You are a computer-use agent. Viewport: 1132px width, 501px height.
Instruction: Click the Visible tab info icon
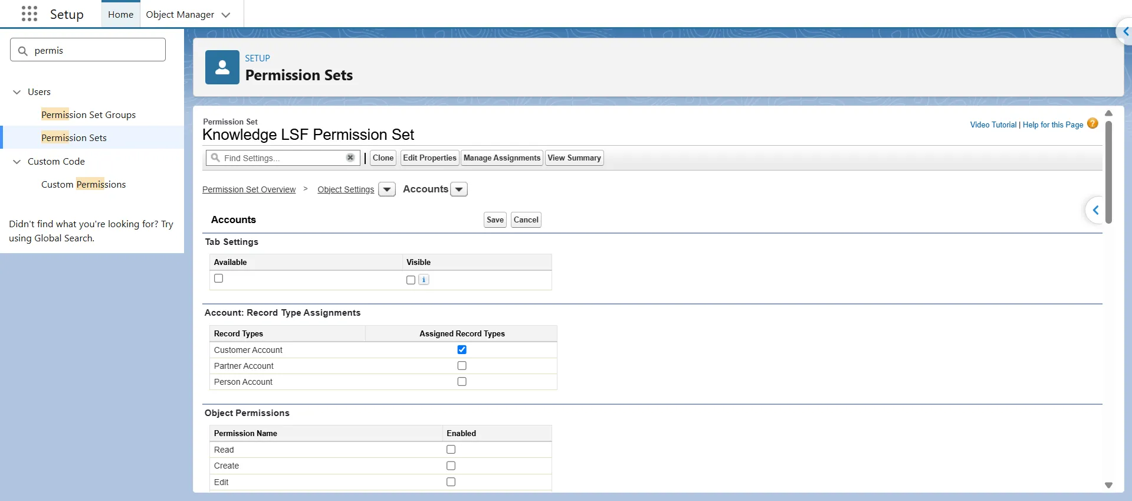tap(424, 280)
